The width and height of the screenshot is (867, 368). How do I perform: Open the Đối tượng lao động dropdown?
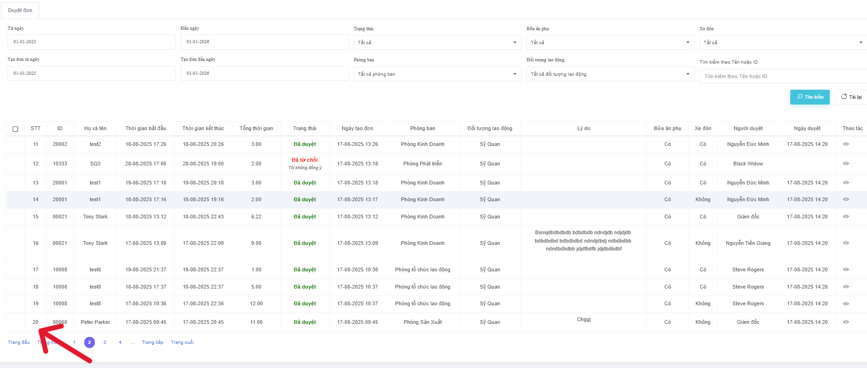point(610,74)
